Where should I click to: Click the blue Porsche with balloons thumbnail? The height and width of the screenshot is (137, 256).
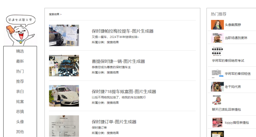coord(64,66)
